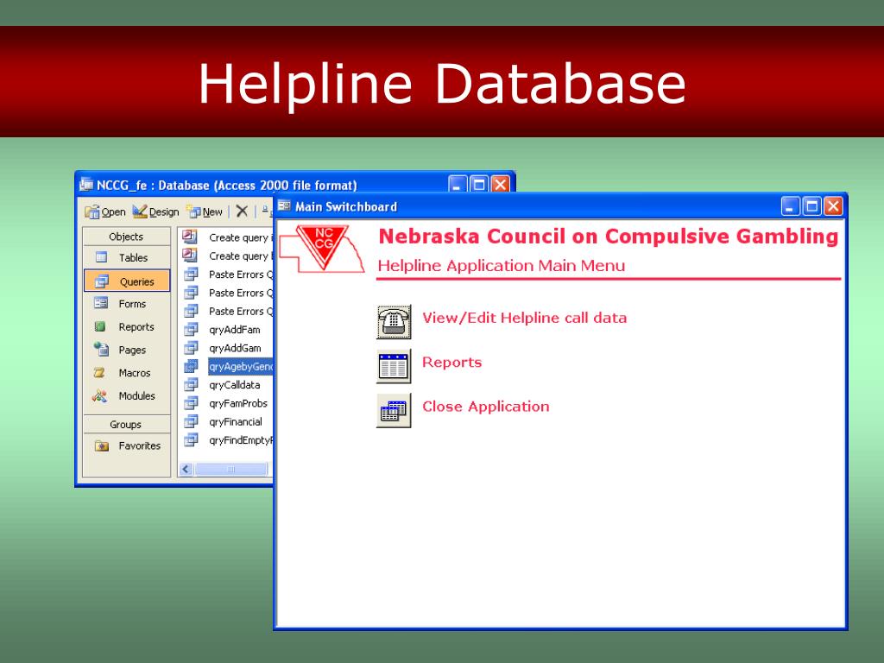
Task: Click the Open toolbar button
Action: tap(104, 212)
